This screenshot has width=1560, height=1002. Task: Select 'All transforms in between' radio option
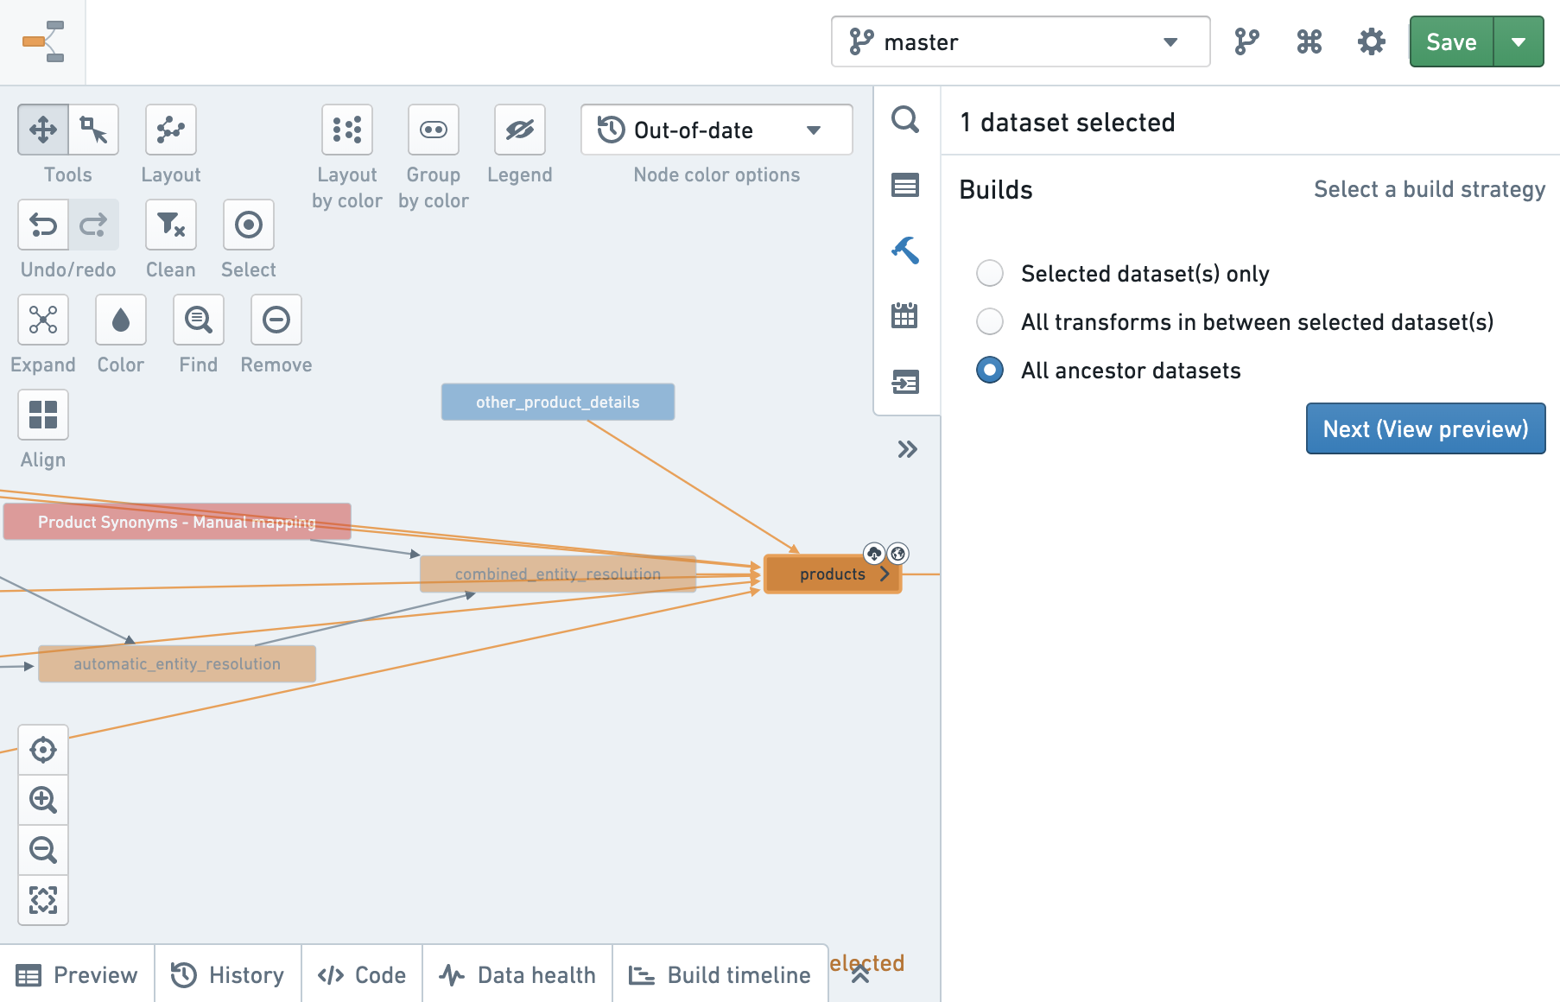[990, 322]
